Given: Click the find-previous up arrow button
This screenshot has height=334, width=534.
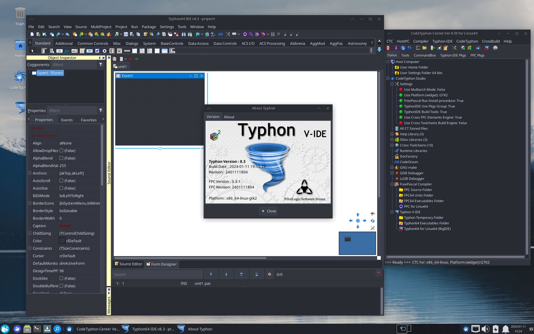Looking at the screenshot, I should pos(226,274).
